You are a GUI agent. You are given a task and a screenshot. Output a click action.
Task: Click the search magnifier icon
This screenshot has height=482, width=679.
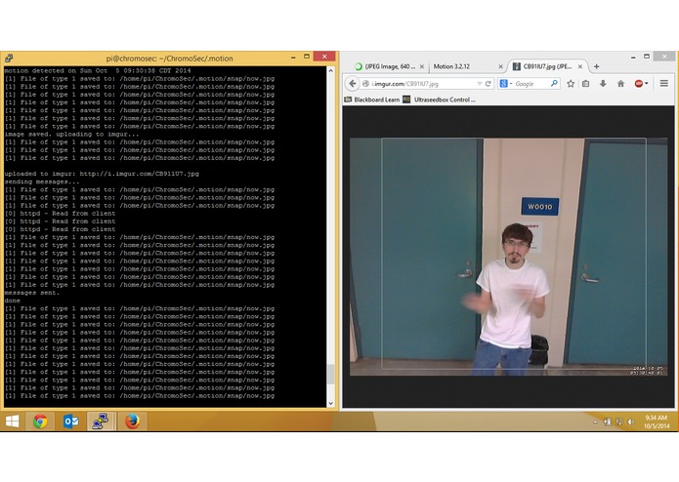click(x=554, y=84)
